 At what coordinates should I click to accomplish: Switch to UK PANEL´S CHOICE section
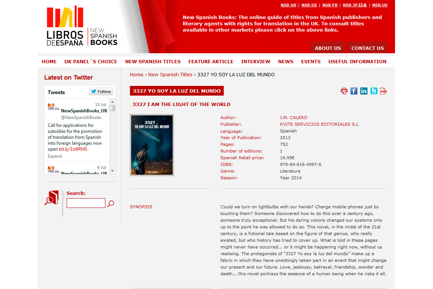[91, 61]
